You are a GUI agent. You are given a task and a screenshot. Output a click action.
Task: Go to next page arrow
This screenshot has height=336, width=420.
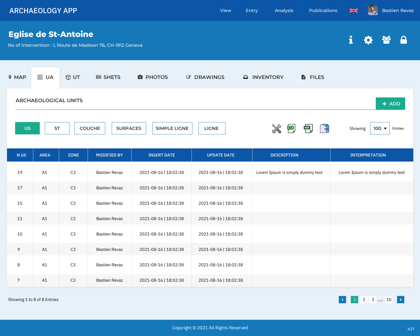point(401,300)
